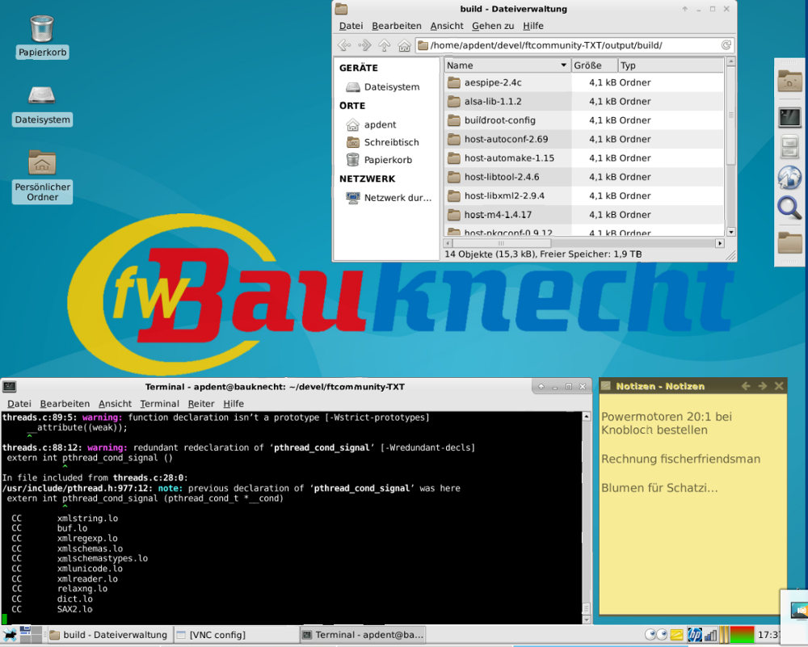Switch to the VNC config taskbar button
The width and height of the screenshot is (808, 647).
(x=235, y=635)
